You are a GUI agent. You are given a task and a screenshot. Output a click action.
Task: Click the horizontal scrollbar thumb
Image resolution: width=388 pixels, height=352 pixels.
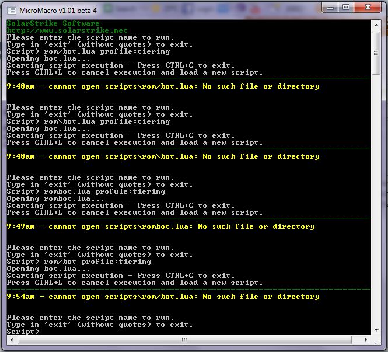[184, 340]
